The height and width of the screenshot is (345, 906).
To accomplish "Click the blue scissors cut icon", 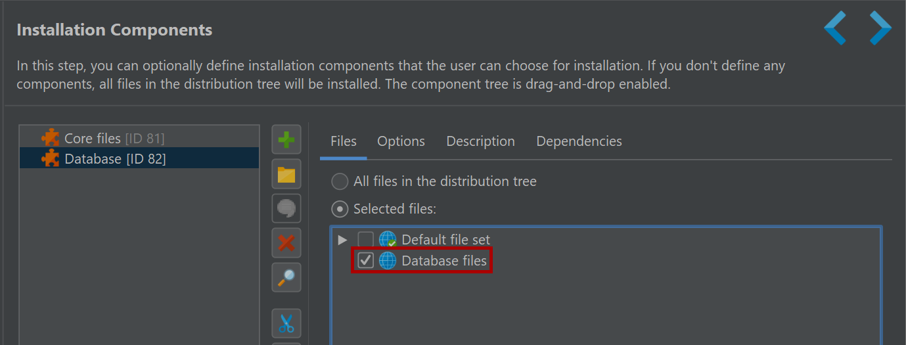I will (x=286, y=323).
